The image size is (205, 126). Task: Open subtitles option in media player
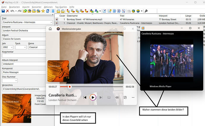(109, 97)
